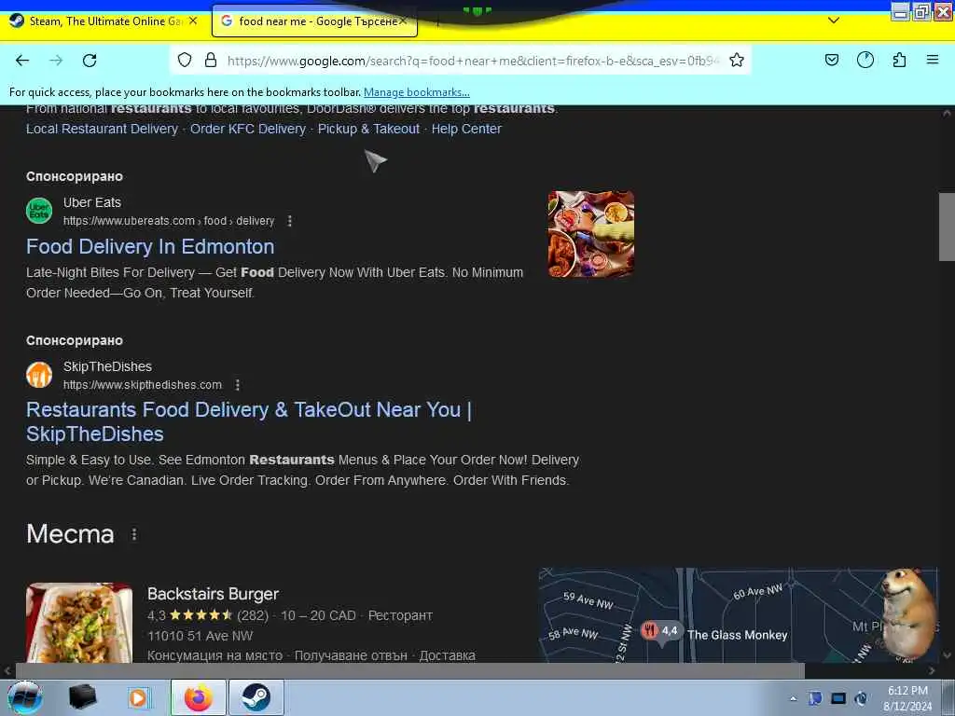Click the Uber Eats green logo

pyautogui.click(x=39, y=211)
